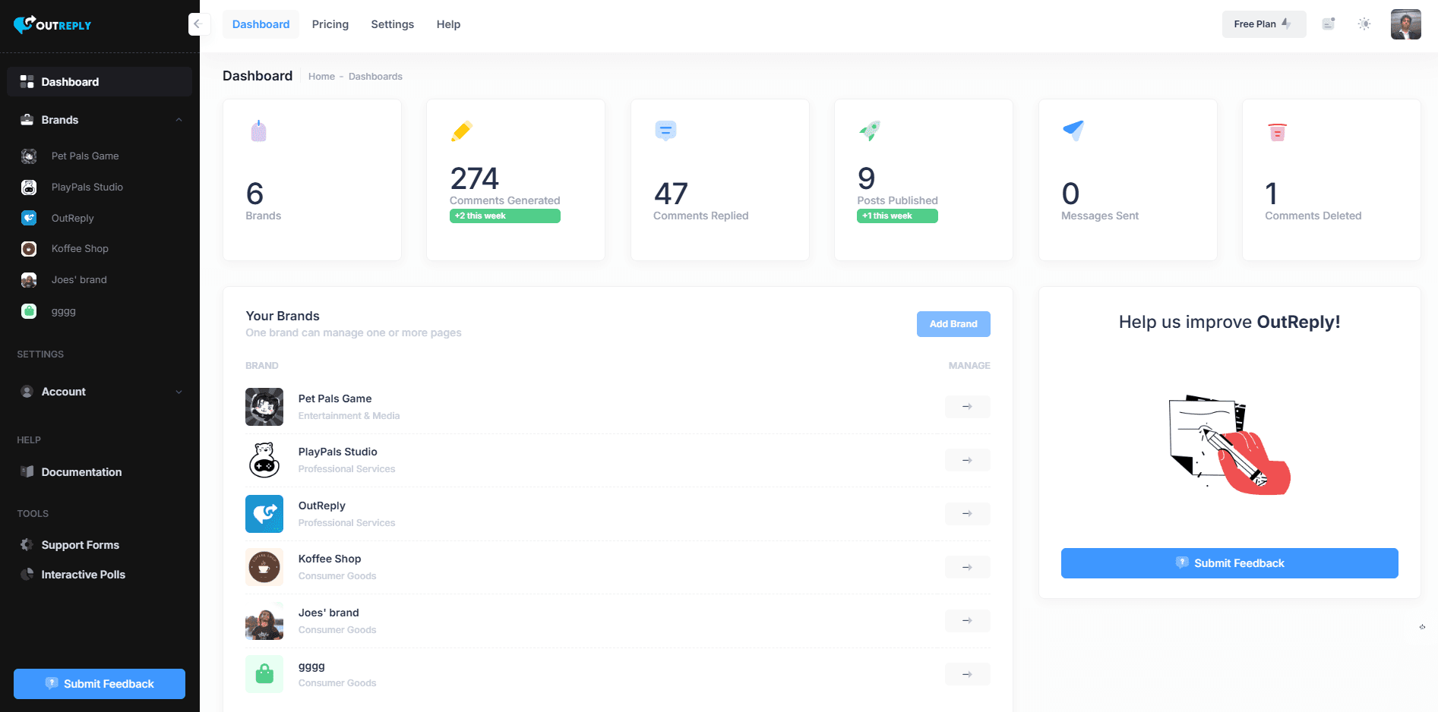Manage gggg brand via arrow button
Viewport: 1438px width, 712px height.
[968, 674]
